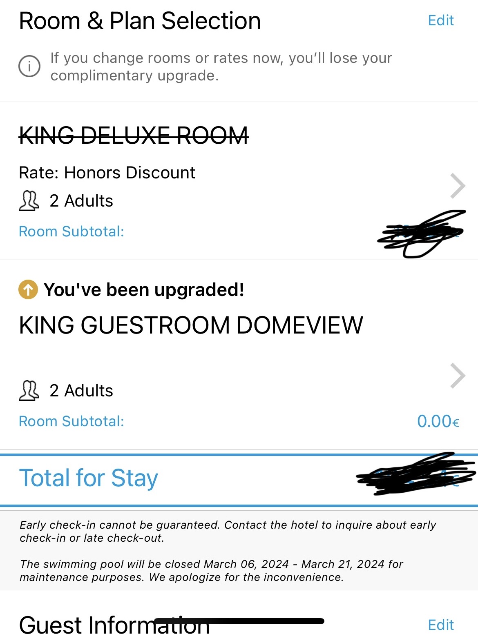Edit the Room & Plan Selection

coord(440,20)
